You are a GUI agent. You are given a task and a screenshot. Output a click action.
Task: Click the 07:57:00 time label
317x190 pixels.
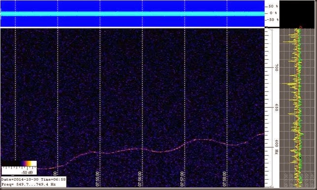[182, 179]
